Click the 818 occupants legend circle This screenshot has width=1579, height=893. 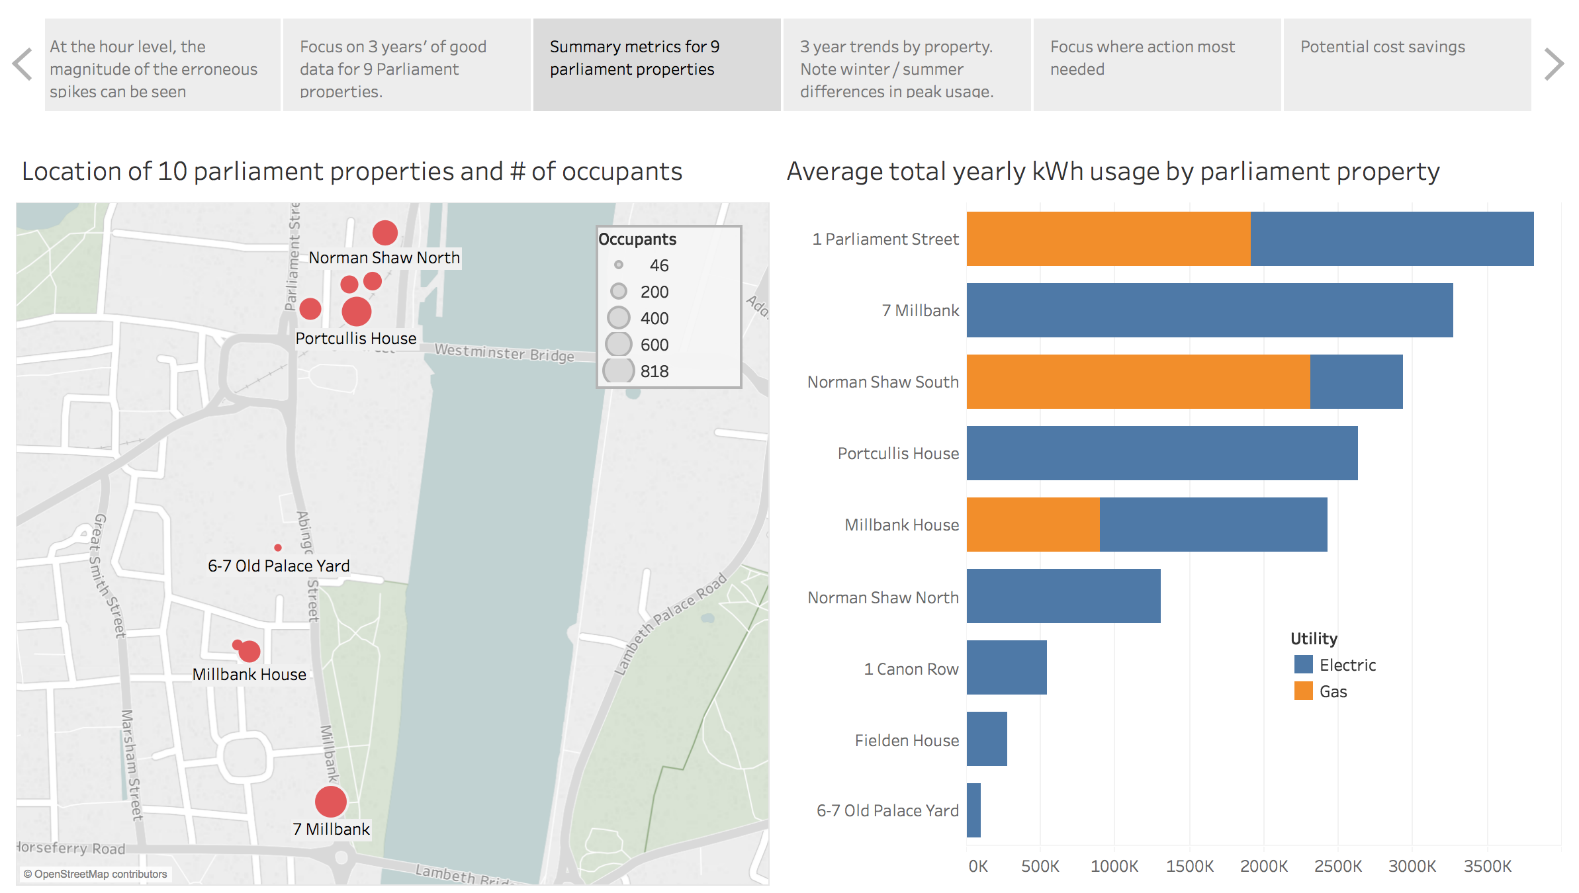pos(619,371)
